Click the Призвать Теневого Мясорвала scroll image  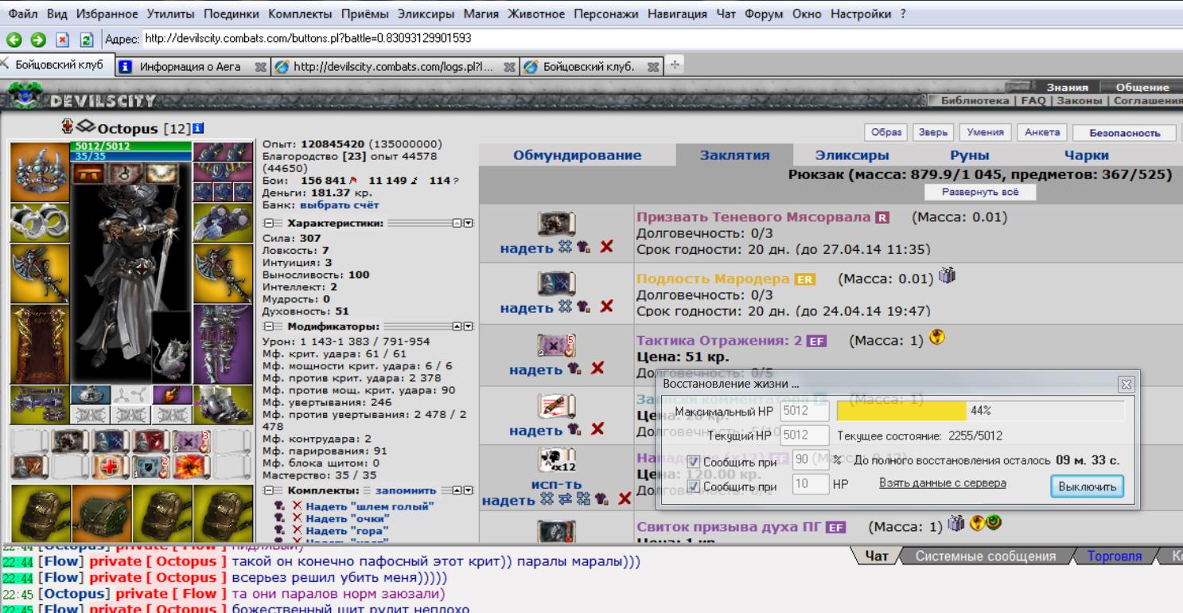(x=556, y=224)
